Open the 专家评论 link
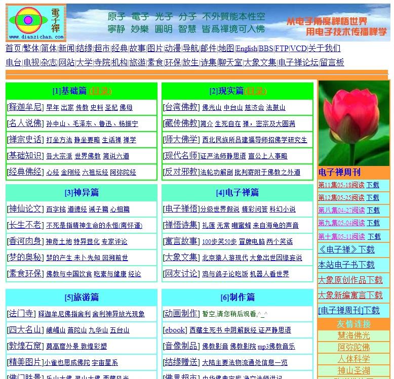Viewport: 394px width, 379px height. 114,242
